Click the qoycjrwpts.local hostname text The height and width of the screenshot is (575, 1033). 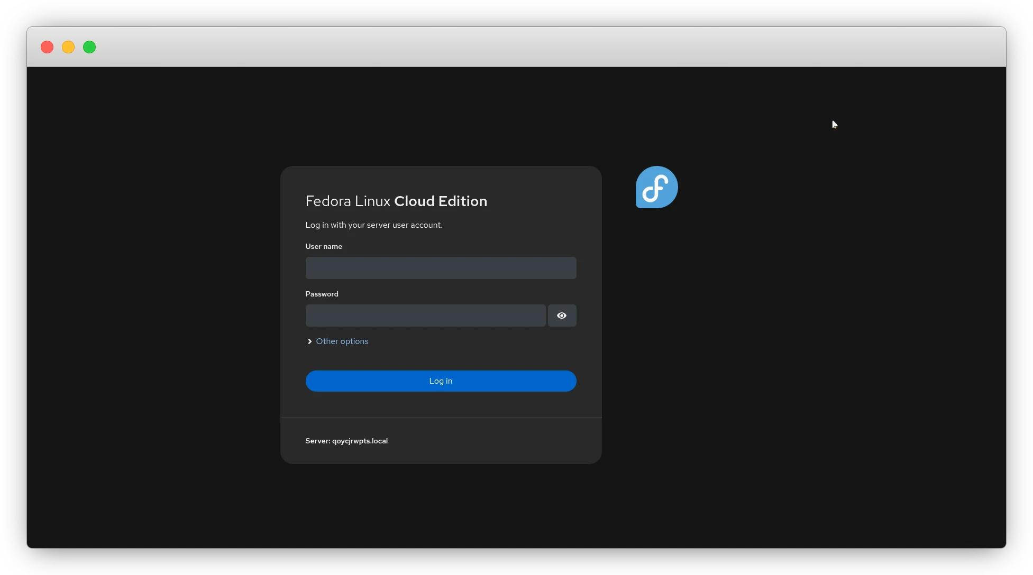(360, 441)
